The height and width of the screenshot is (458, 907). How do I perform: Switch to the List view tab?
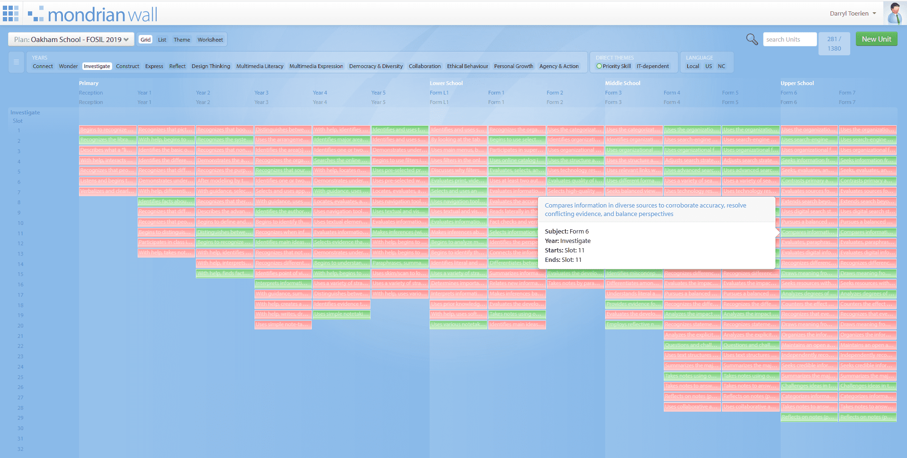click(x=162, y=40)
